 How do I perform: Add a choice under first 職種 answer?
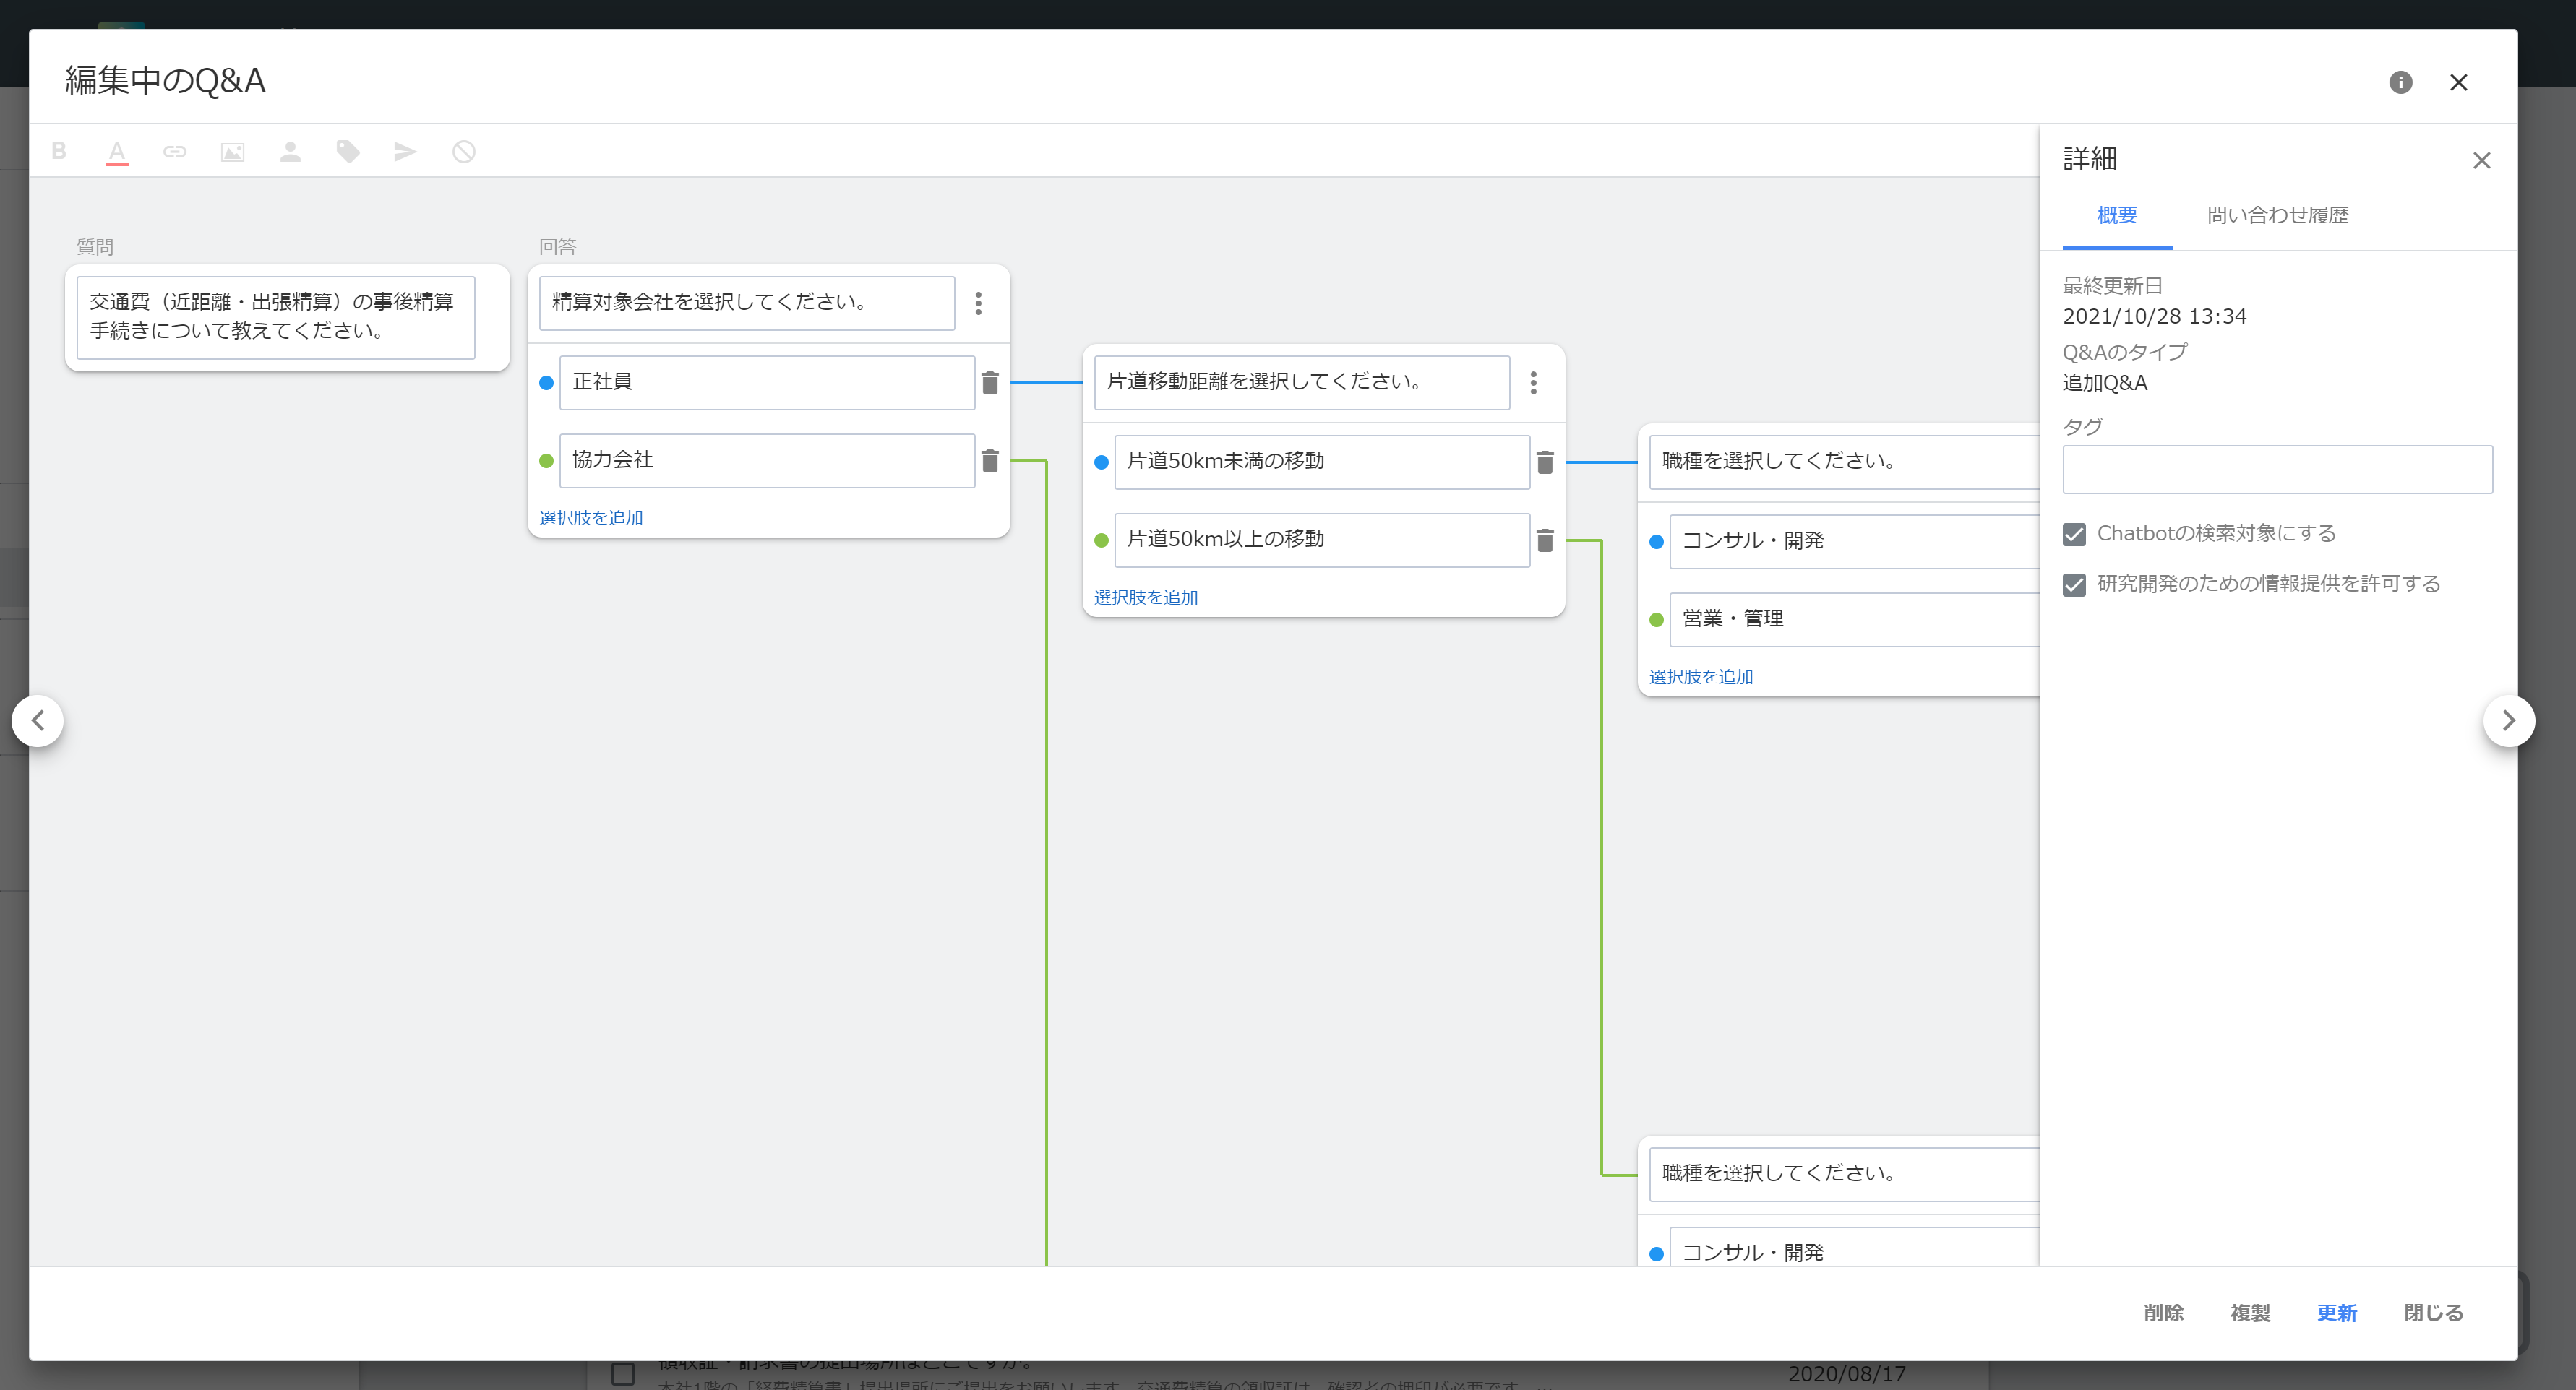(x=1701, y=676)
